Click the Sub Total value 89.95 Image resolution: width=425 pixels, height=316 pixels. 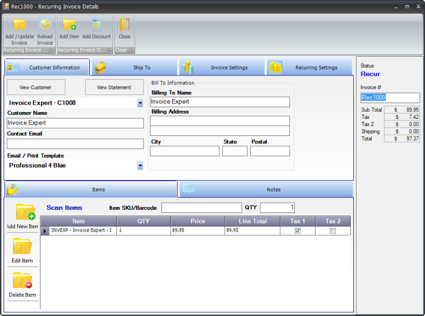(402, 110)
